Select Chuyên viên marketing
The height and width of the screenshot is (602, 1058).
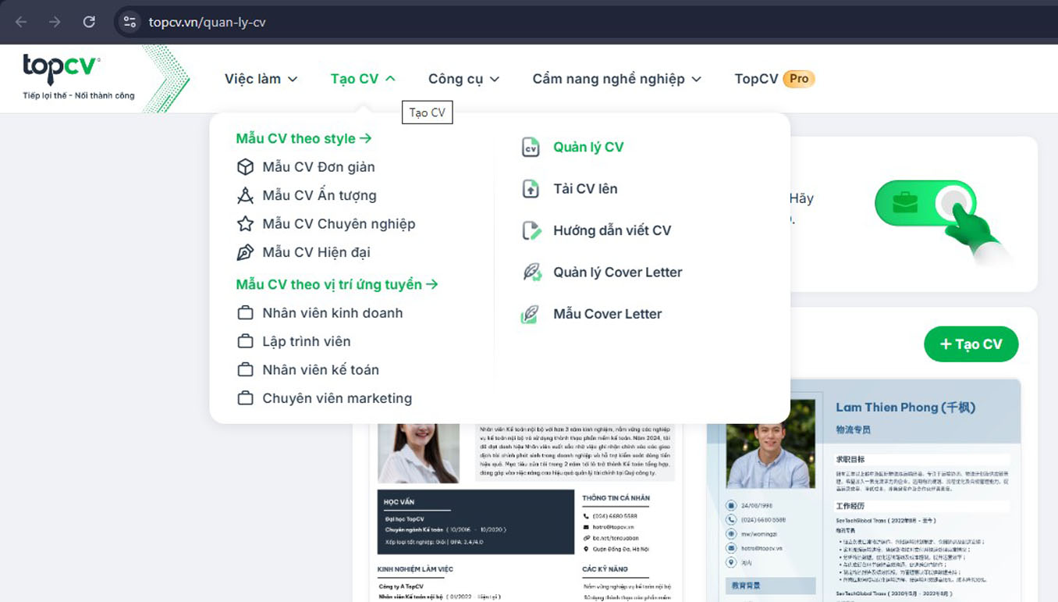click(x=337, y=398)
